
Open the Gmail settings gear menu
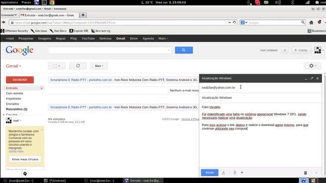pos(312,66)
